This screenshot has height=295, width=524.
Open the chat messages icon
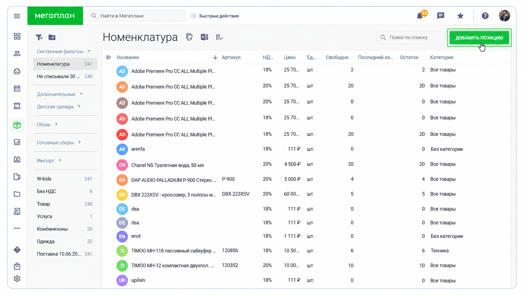click(x=441, y=16)
